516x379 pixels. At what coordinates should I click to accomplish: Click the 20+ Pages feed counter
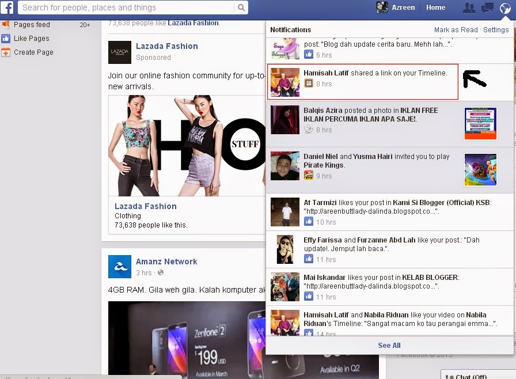85,25
